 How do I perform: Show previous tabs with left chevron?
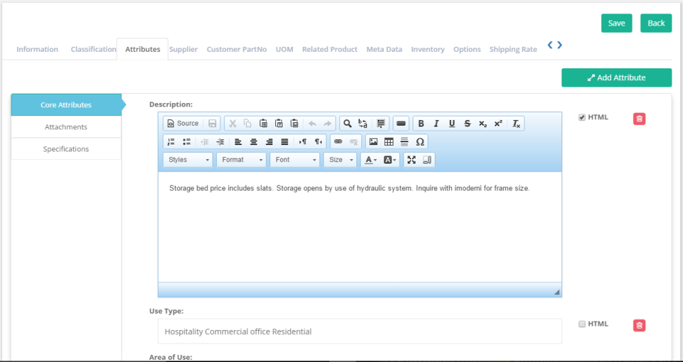pos(550,45)
